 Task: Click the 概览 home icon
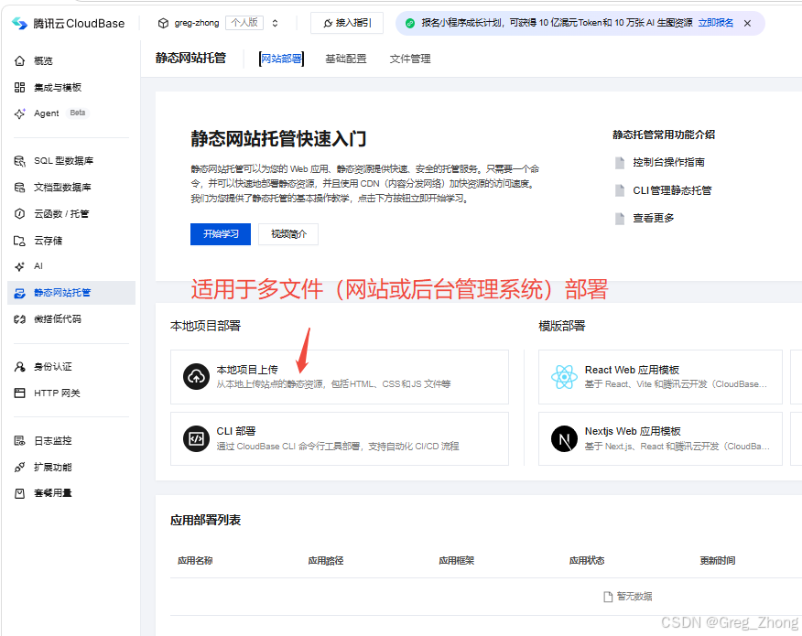point(19,60)
